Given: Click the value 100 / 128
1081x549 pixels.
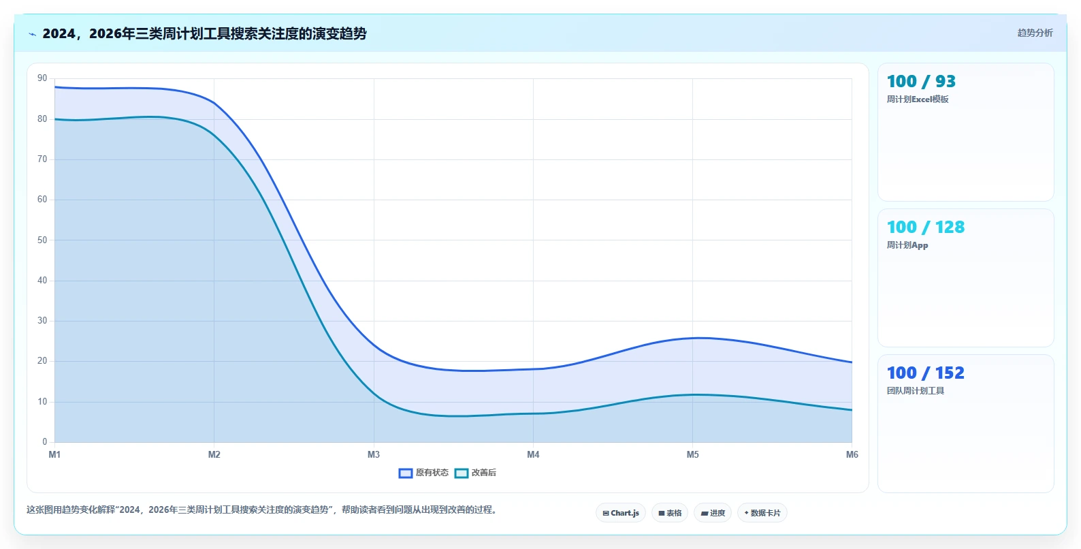Looking at the screenshot, I should pos(926,228).
